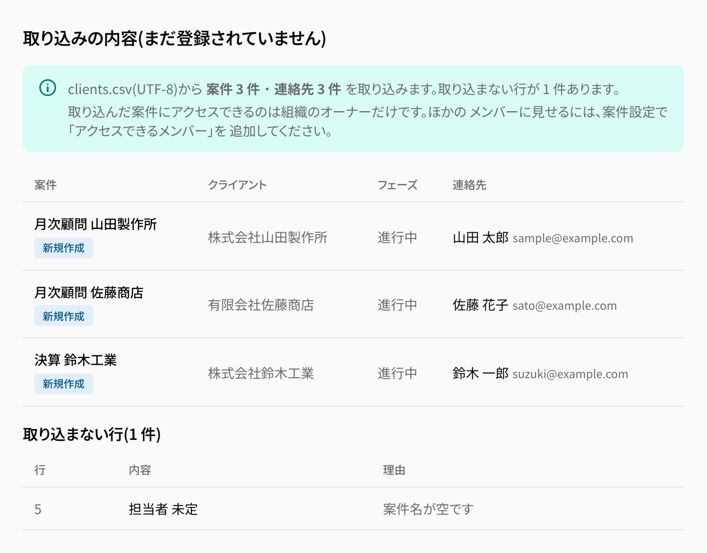
Task: Click the 新規作成 badge under 佐藤商店
Action: 64,316
